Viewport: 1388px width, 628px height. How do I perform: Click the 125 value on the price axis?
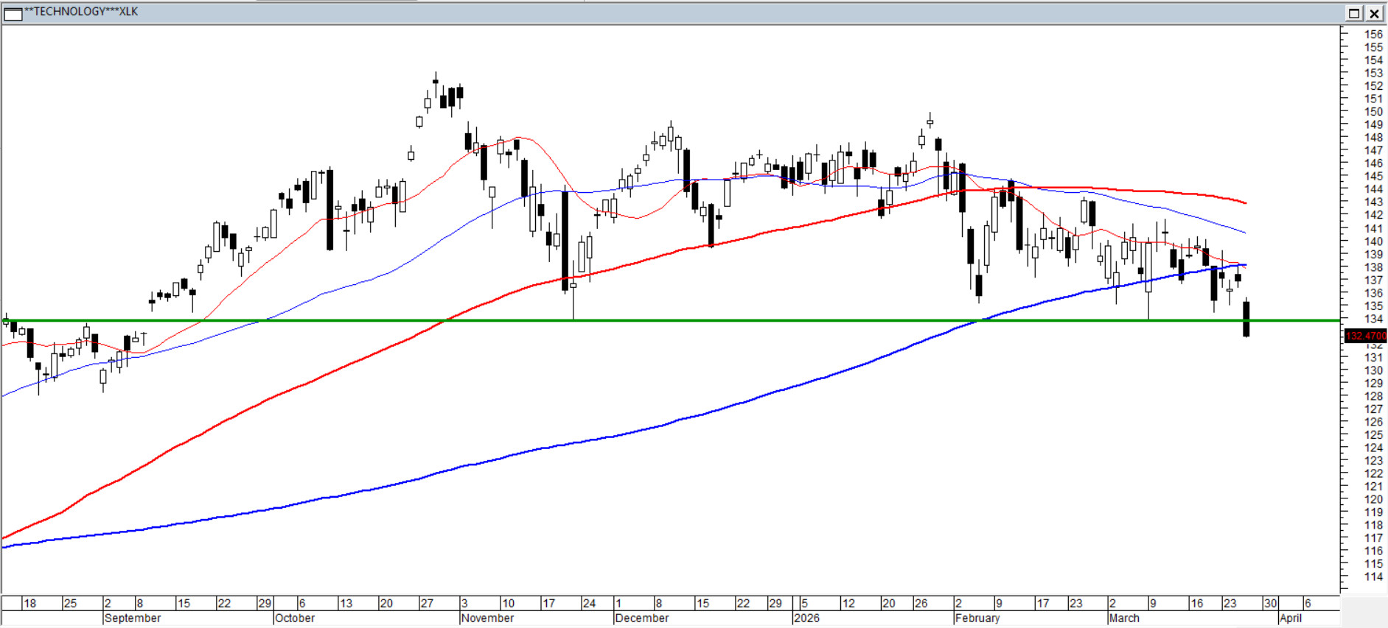[x=1373, y=434]
